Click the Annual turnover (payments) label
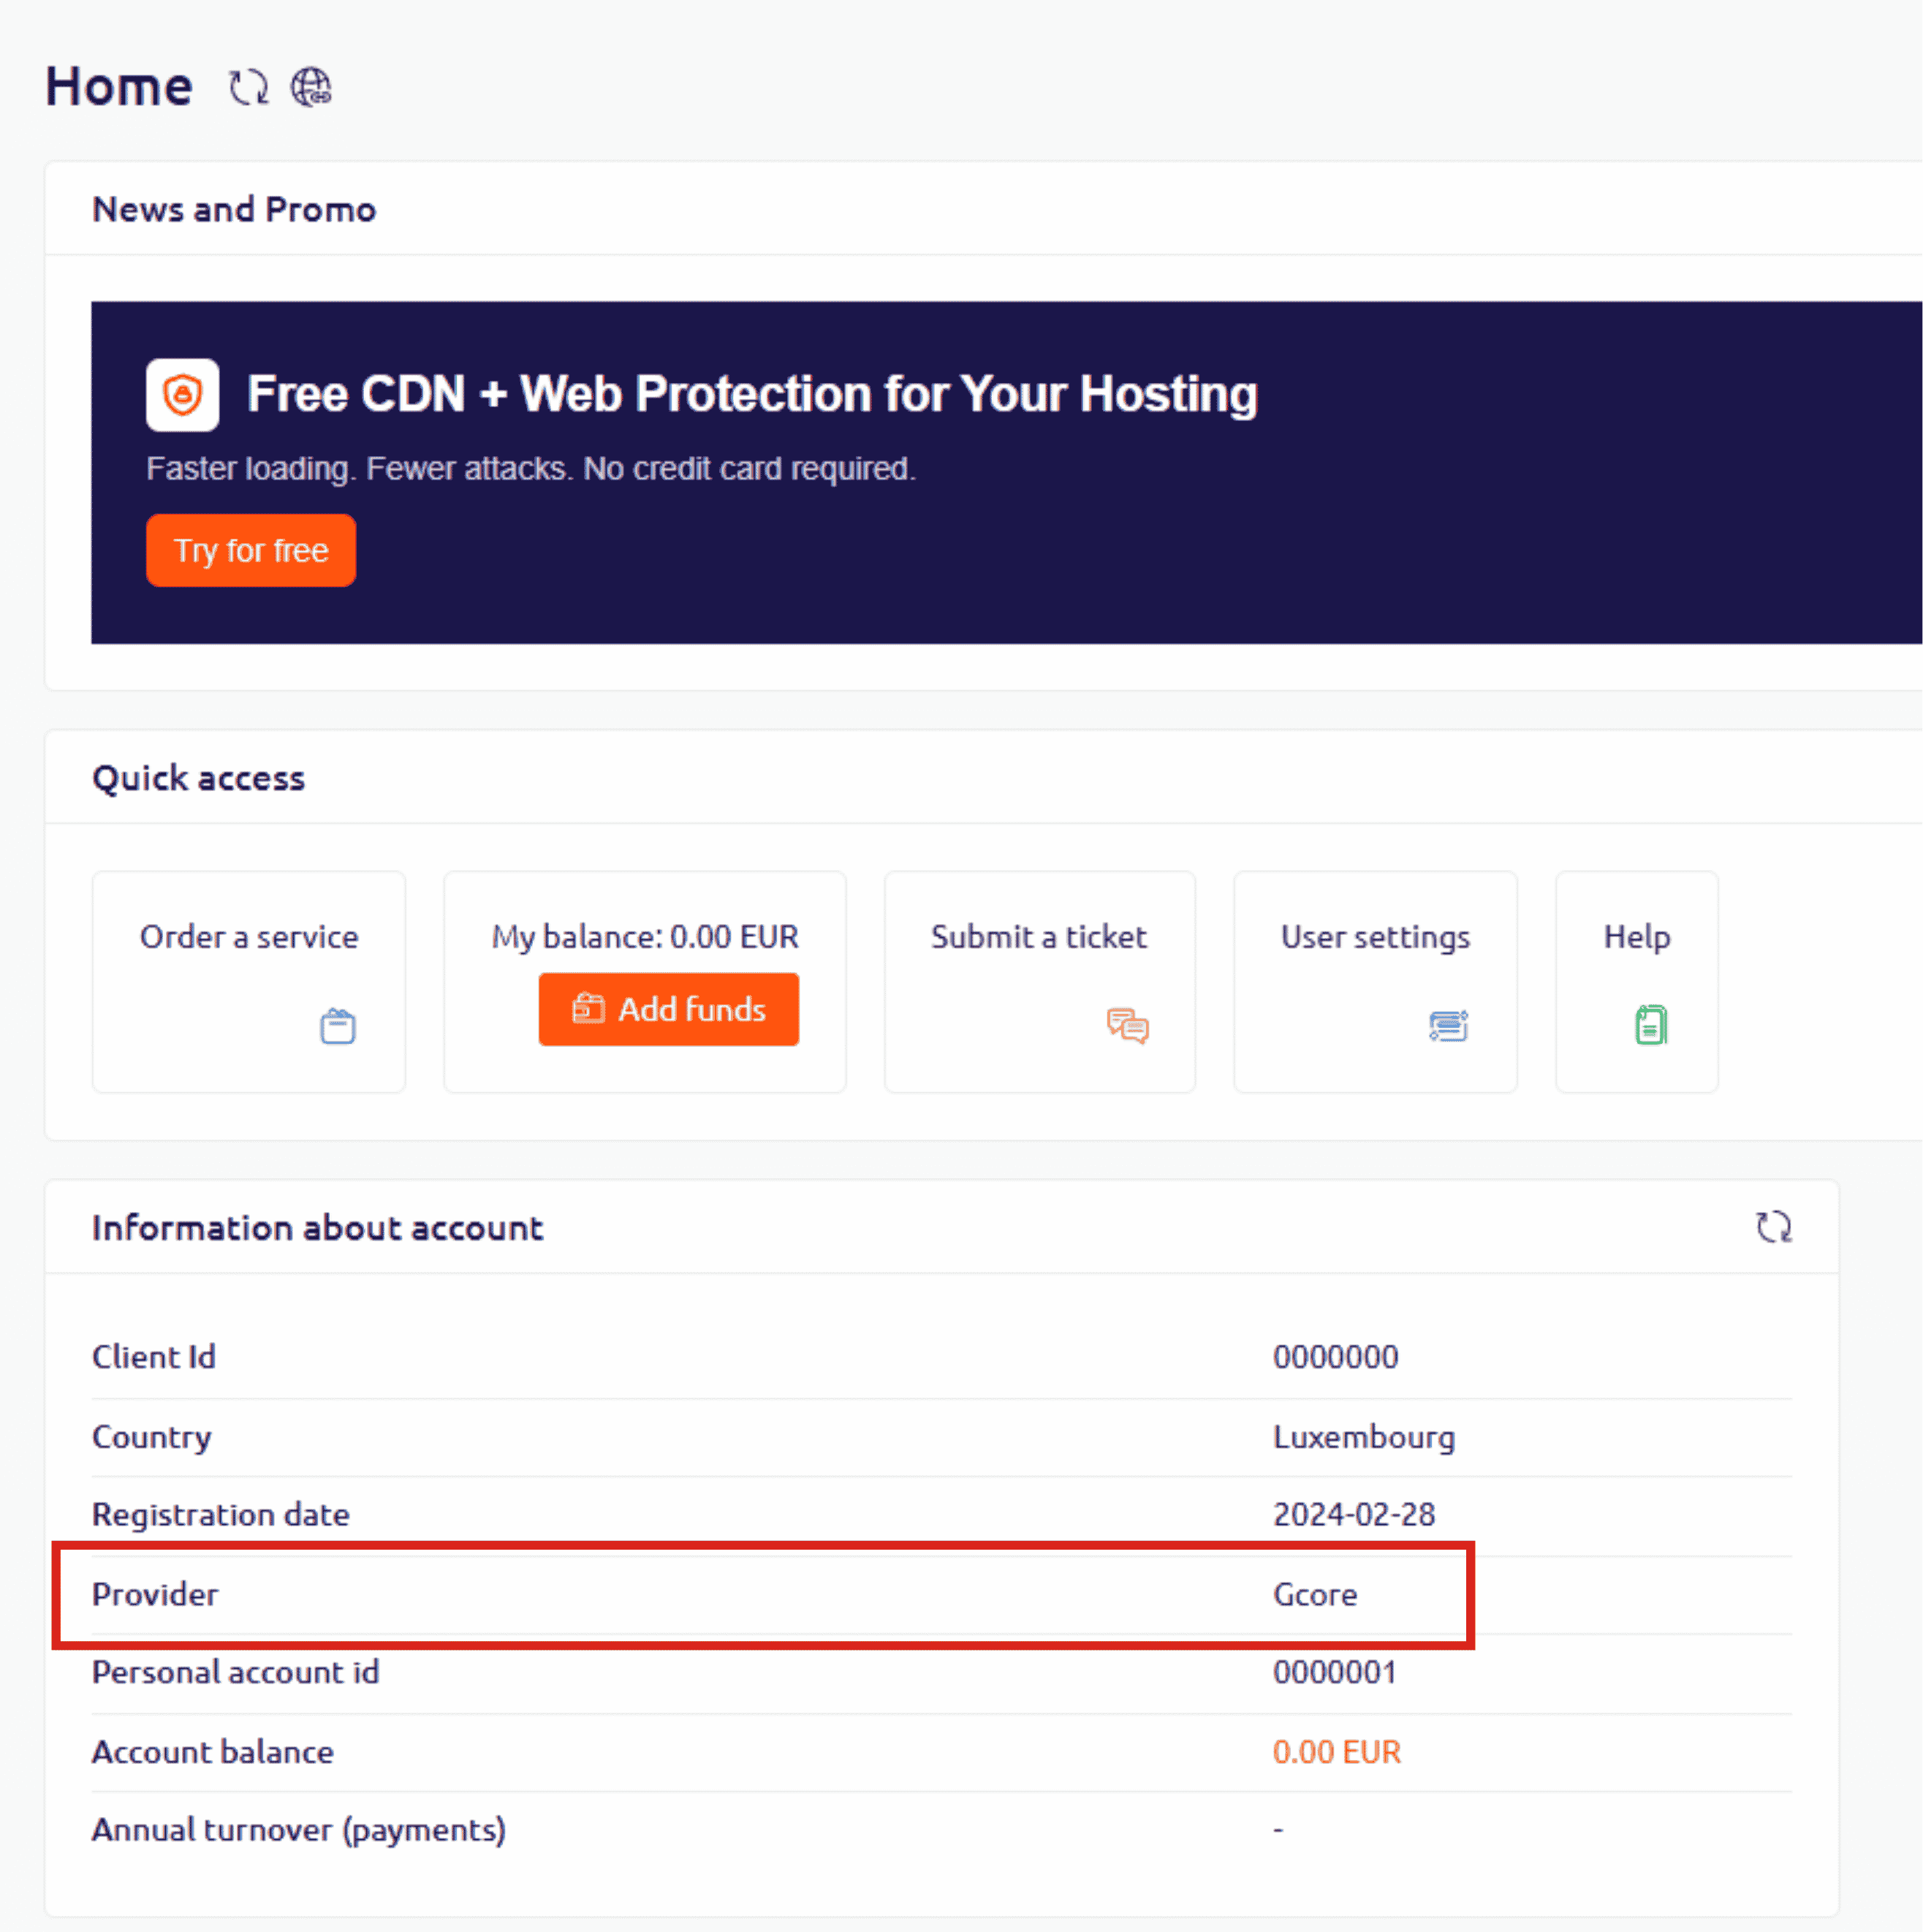 (299, 1830)
